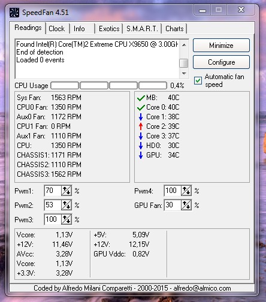Screen dimensions: 266x302
Task: Click the Pwm3 up/down spinner arrows
Action: tap(66, 219)
